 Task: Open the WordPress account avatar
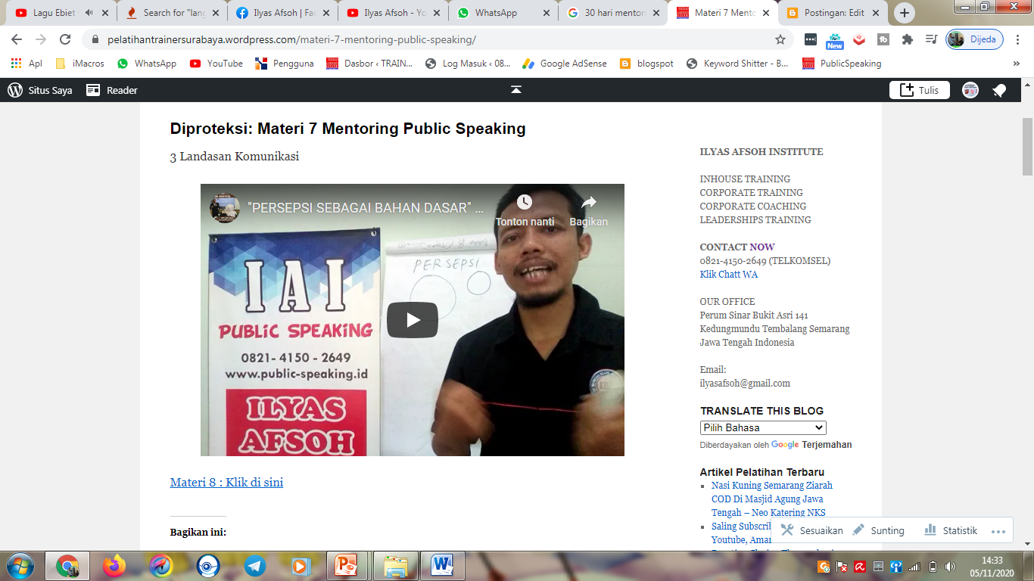tap(970, 90)
